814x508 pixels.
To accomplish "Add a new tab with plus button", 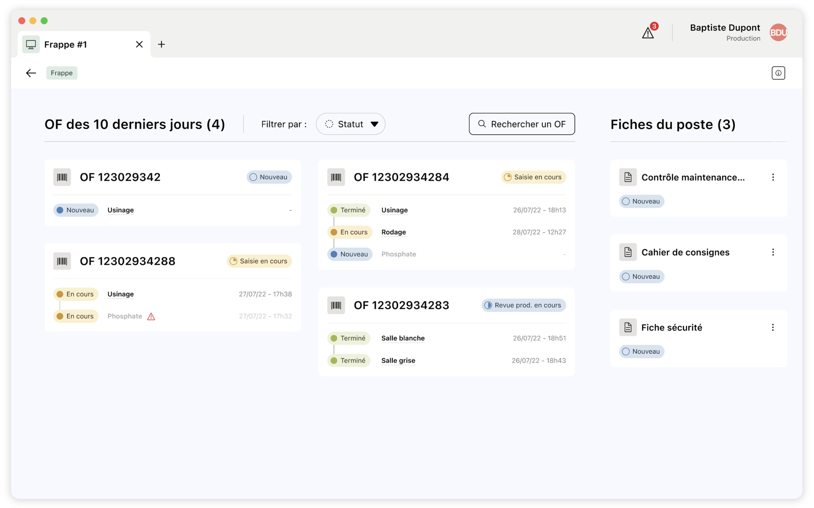I will (161, 45).
